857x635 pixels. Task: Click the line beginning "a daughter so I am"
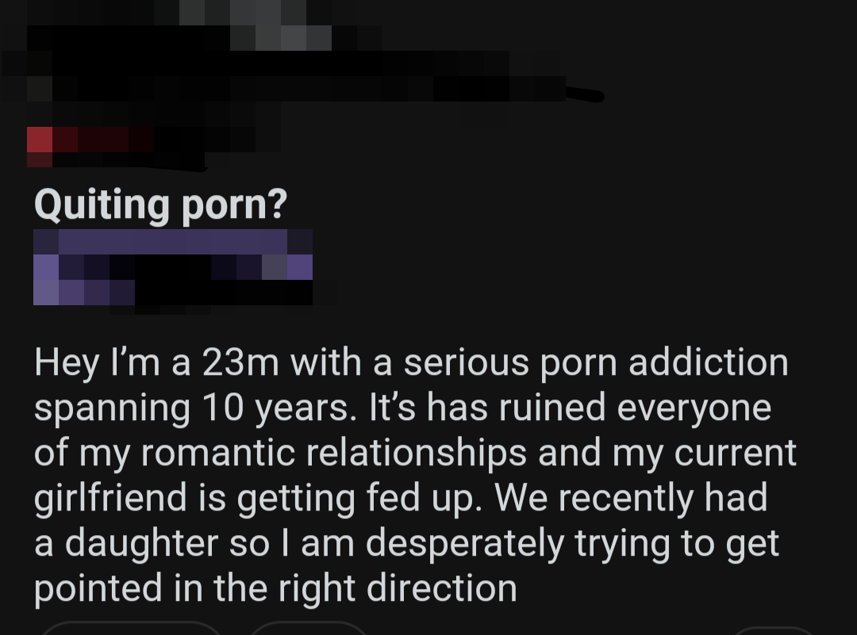tap(406, 544)
